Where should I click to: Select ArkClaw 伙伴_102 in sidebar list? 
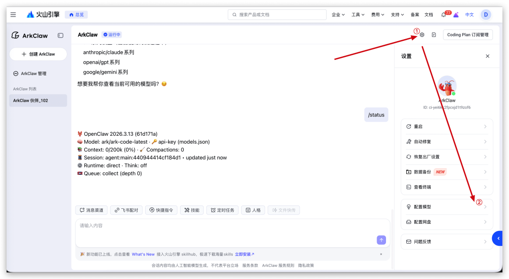pos(38,100)
